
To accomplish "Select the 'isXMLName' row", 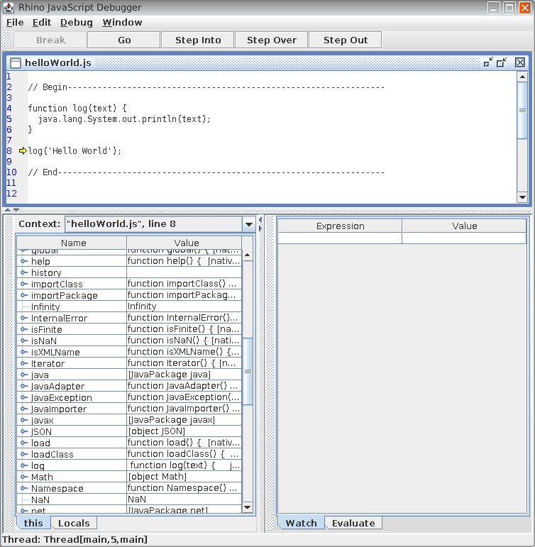I will pos(129,352).
